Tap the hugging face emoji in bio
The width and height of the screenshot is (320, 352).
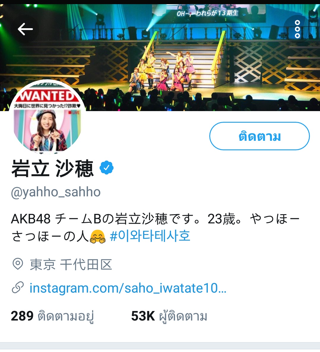97,237
